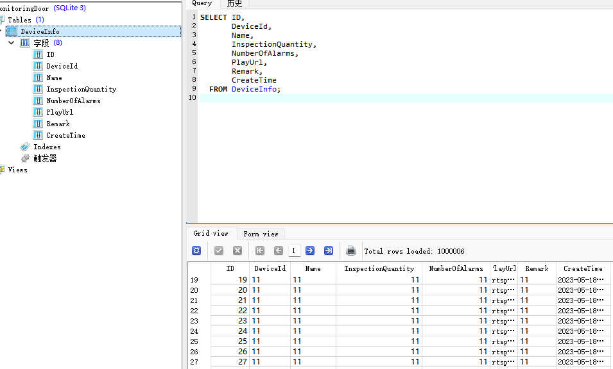Select the 字段 (8) node label
Screen dimensions: 613x369
click(x=47, y=43)
